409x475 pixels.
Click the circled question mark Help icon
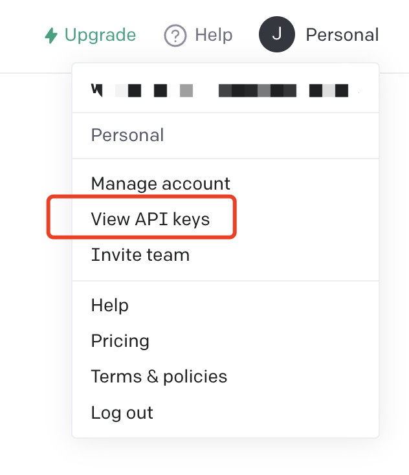point(175,35)
